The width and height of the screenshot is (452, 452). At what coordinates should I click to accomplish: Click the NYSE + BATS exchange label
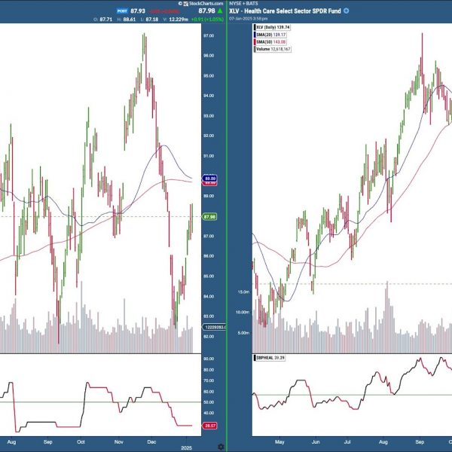pyautogui.click(x=243, y=4)
